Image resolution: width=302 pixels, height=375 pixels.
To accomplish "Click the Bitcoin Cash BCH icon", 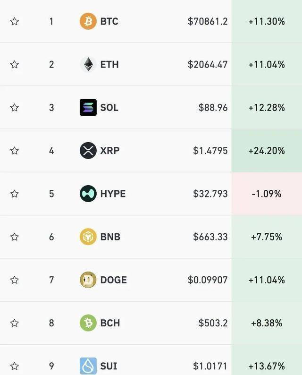I will (x=88, y=323).
